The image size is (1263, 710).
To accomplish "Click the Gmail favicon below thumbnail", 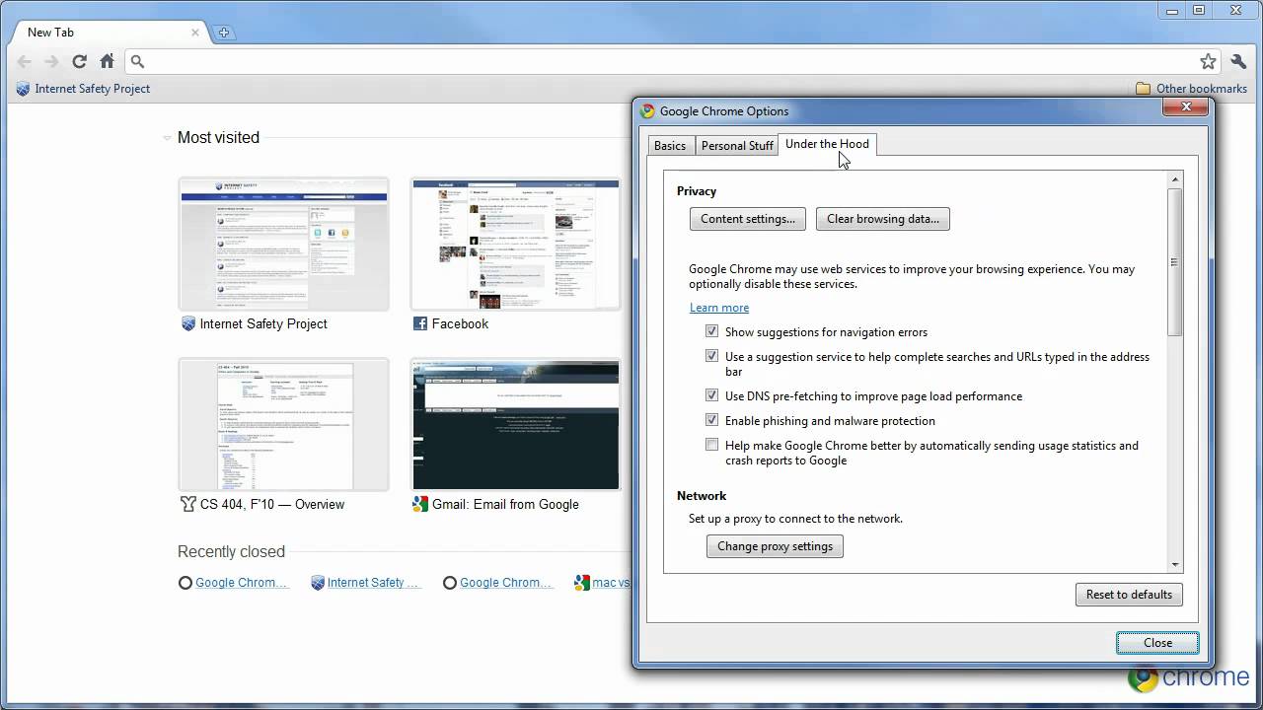I will point(420,504).
